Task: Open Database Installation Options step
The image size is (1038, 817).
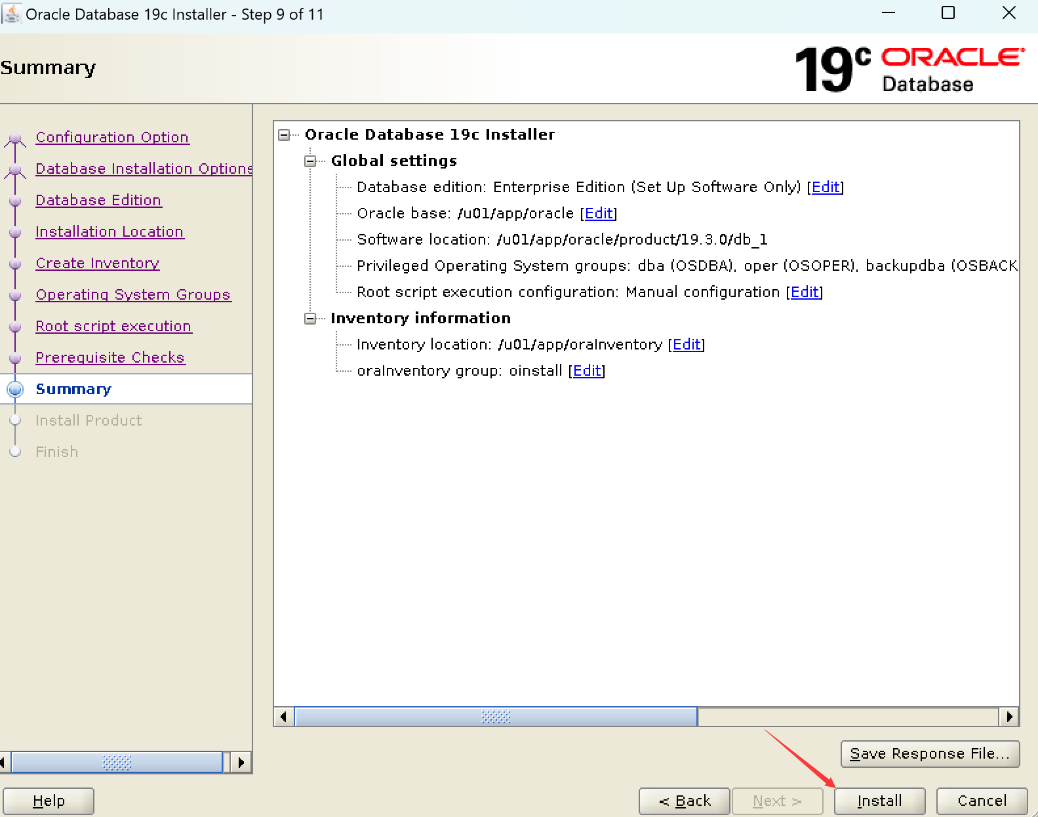Action: (x=144, y=169)
